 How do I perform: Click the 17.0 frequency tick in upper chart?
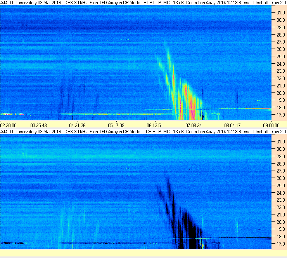(x=281, y=115)
